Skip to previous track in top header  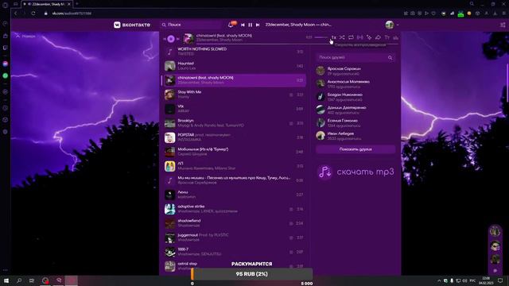pos(243,25)
